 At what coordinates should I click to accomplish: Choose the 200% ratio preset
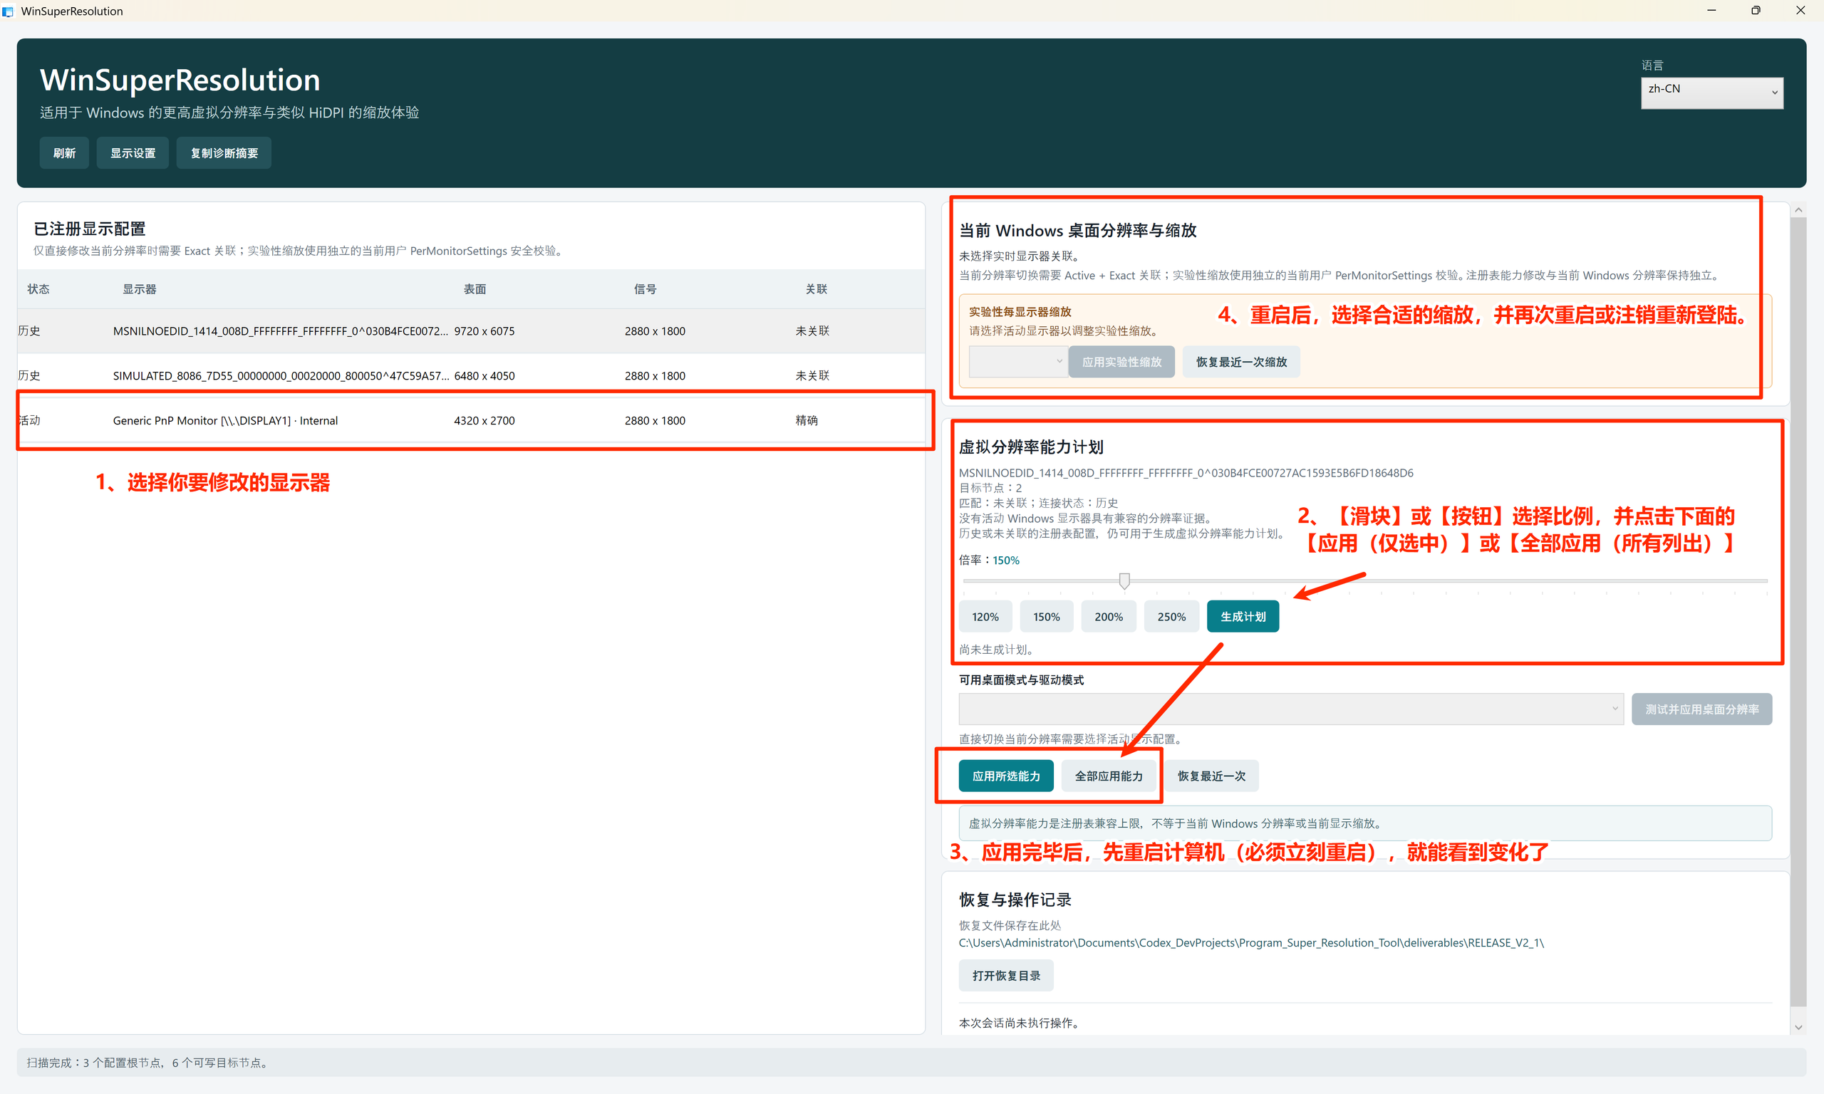pyautogui.click(x=1108, y=616)
